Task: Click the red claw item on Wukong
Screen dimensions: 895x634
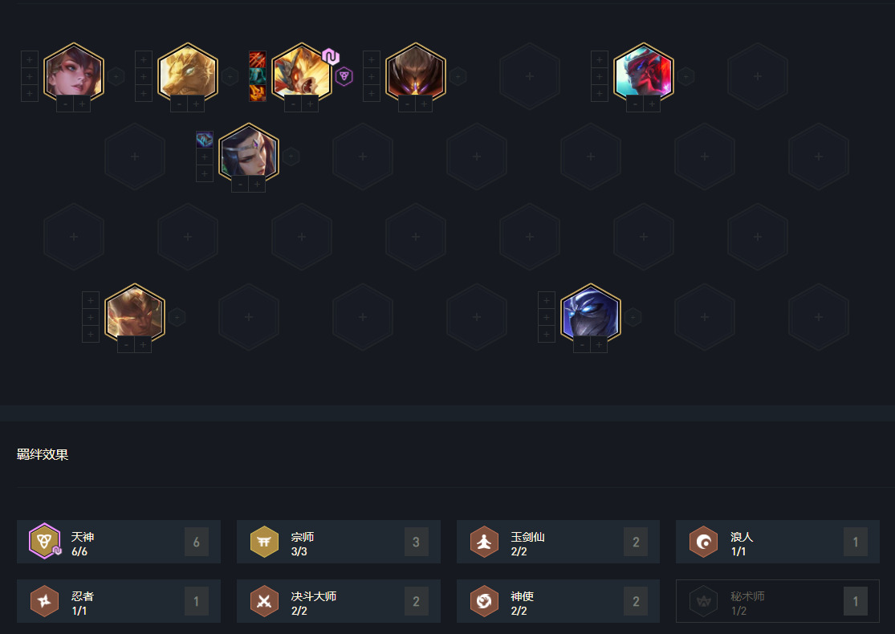Action: pos(258,59)
